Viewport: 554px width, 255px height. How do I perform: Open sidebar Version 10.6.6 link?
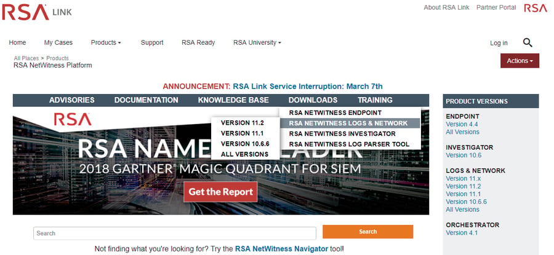[467, 202]
